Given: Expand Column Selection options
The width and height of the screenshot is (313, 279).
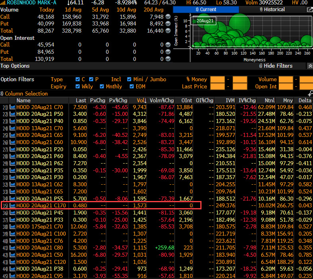Looking at the screenshot, I should (x=26, y=94).
